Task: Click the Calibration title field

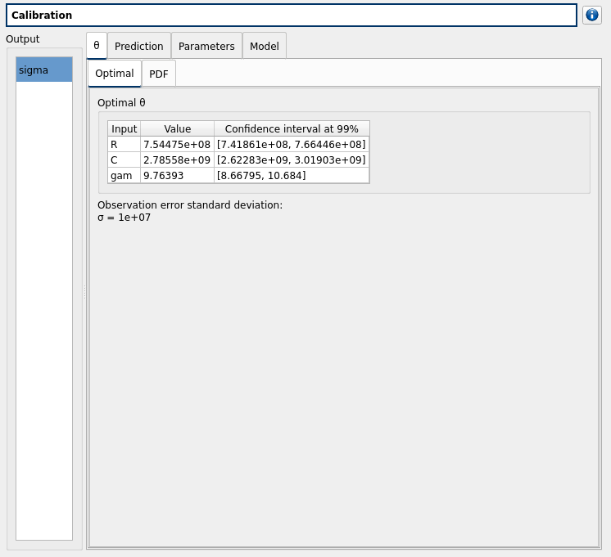Action: [x=291, y=15]
